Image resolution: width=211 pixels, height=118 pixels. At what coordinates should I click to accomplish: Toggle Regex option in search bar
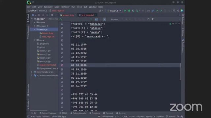coord(104,19)
